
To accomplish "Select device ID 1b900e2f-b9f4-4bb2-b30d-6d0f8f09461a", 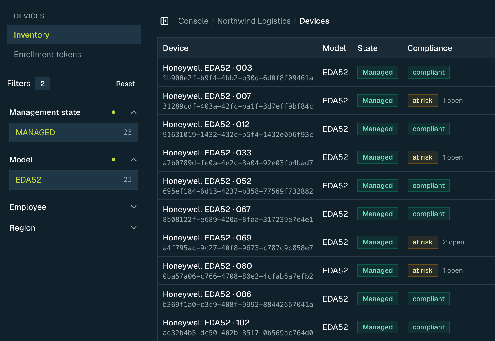I will coord(238,78).
